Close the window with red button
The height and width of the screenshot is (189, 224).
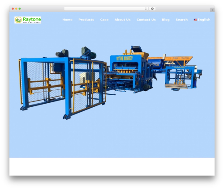(x=13, y=9)
